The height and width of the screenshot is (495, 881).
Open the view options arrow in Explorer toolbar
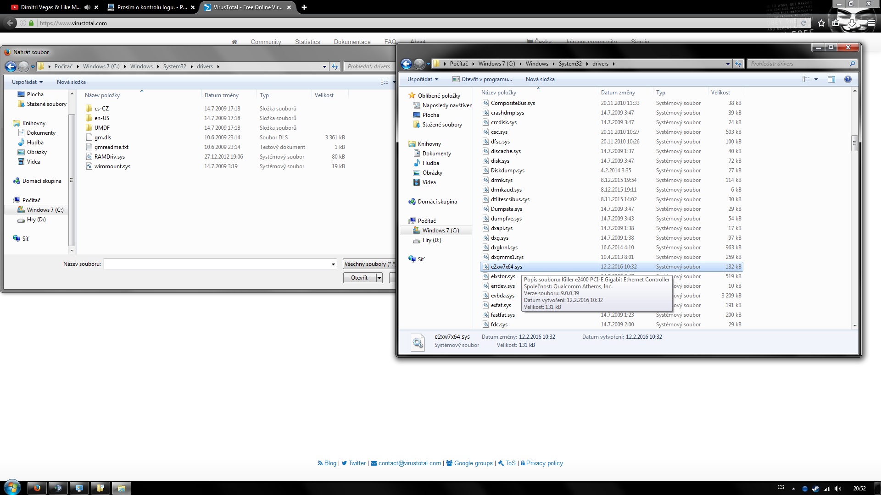tap(816, 79)
